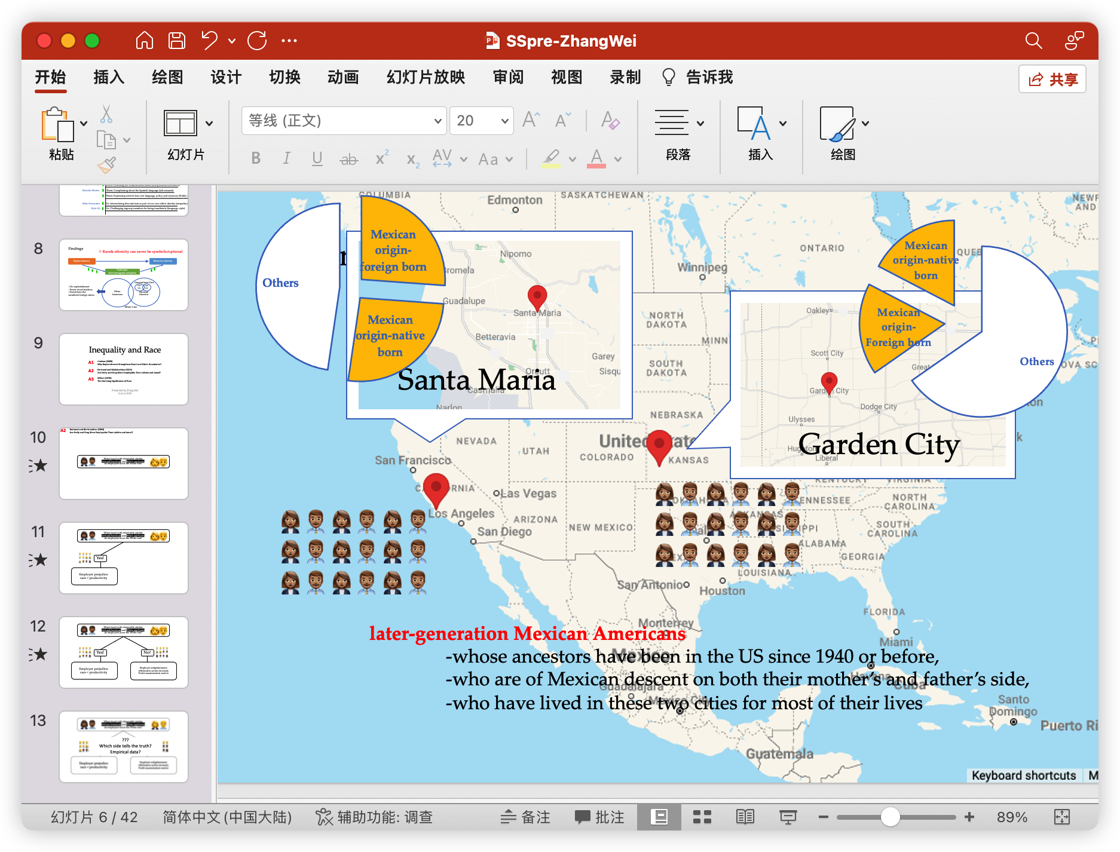Zoom in with the plus button

(969, 817)
